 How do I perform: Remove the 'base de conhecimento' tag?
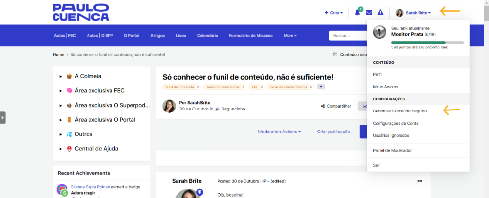point(311,87)
